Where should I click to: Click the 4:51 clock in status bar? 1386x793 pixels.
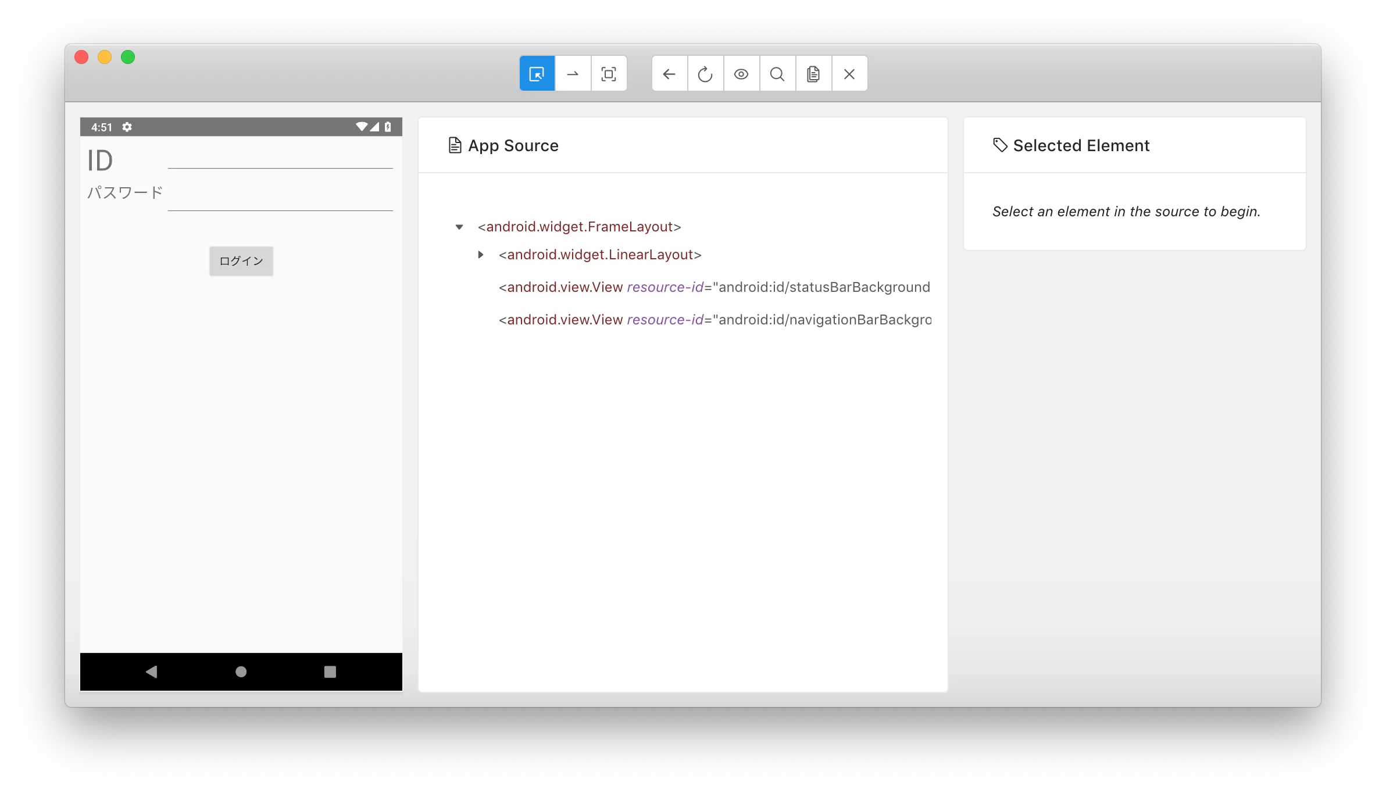(x=102, y=127)
